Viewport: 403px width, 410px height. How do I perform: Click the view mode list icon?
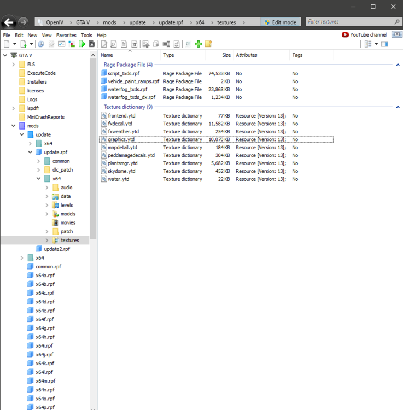(x=368, y=44)
